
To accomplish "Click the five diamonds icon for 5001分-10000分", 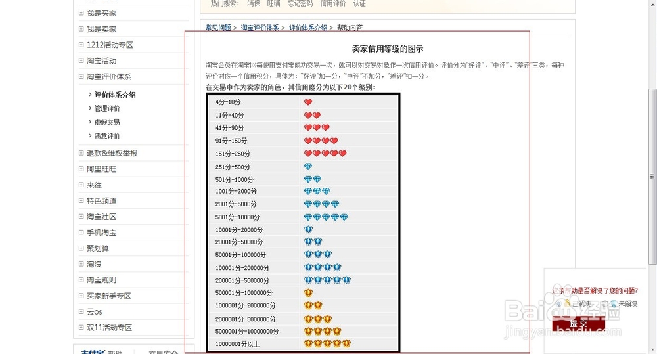I will click(326, 217).
